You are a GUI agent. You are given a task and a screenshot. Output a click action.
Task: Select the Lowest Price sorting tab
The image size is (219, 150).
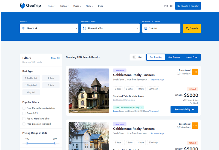click(191, 57)
